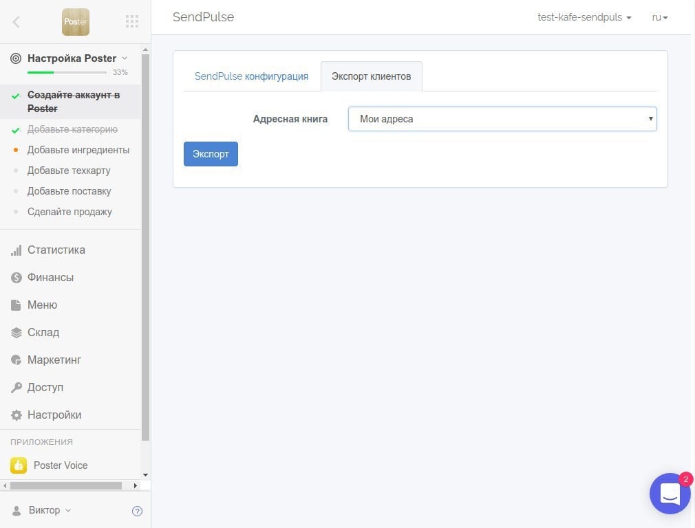Click the user avatar icon near Виктор
This screenshot has height=528, width=695.
[17, 511]
